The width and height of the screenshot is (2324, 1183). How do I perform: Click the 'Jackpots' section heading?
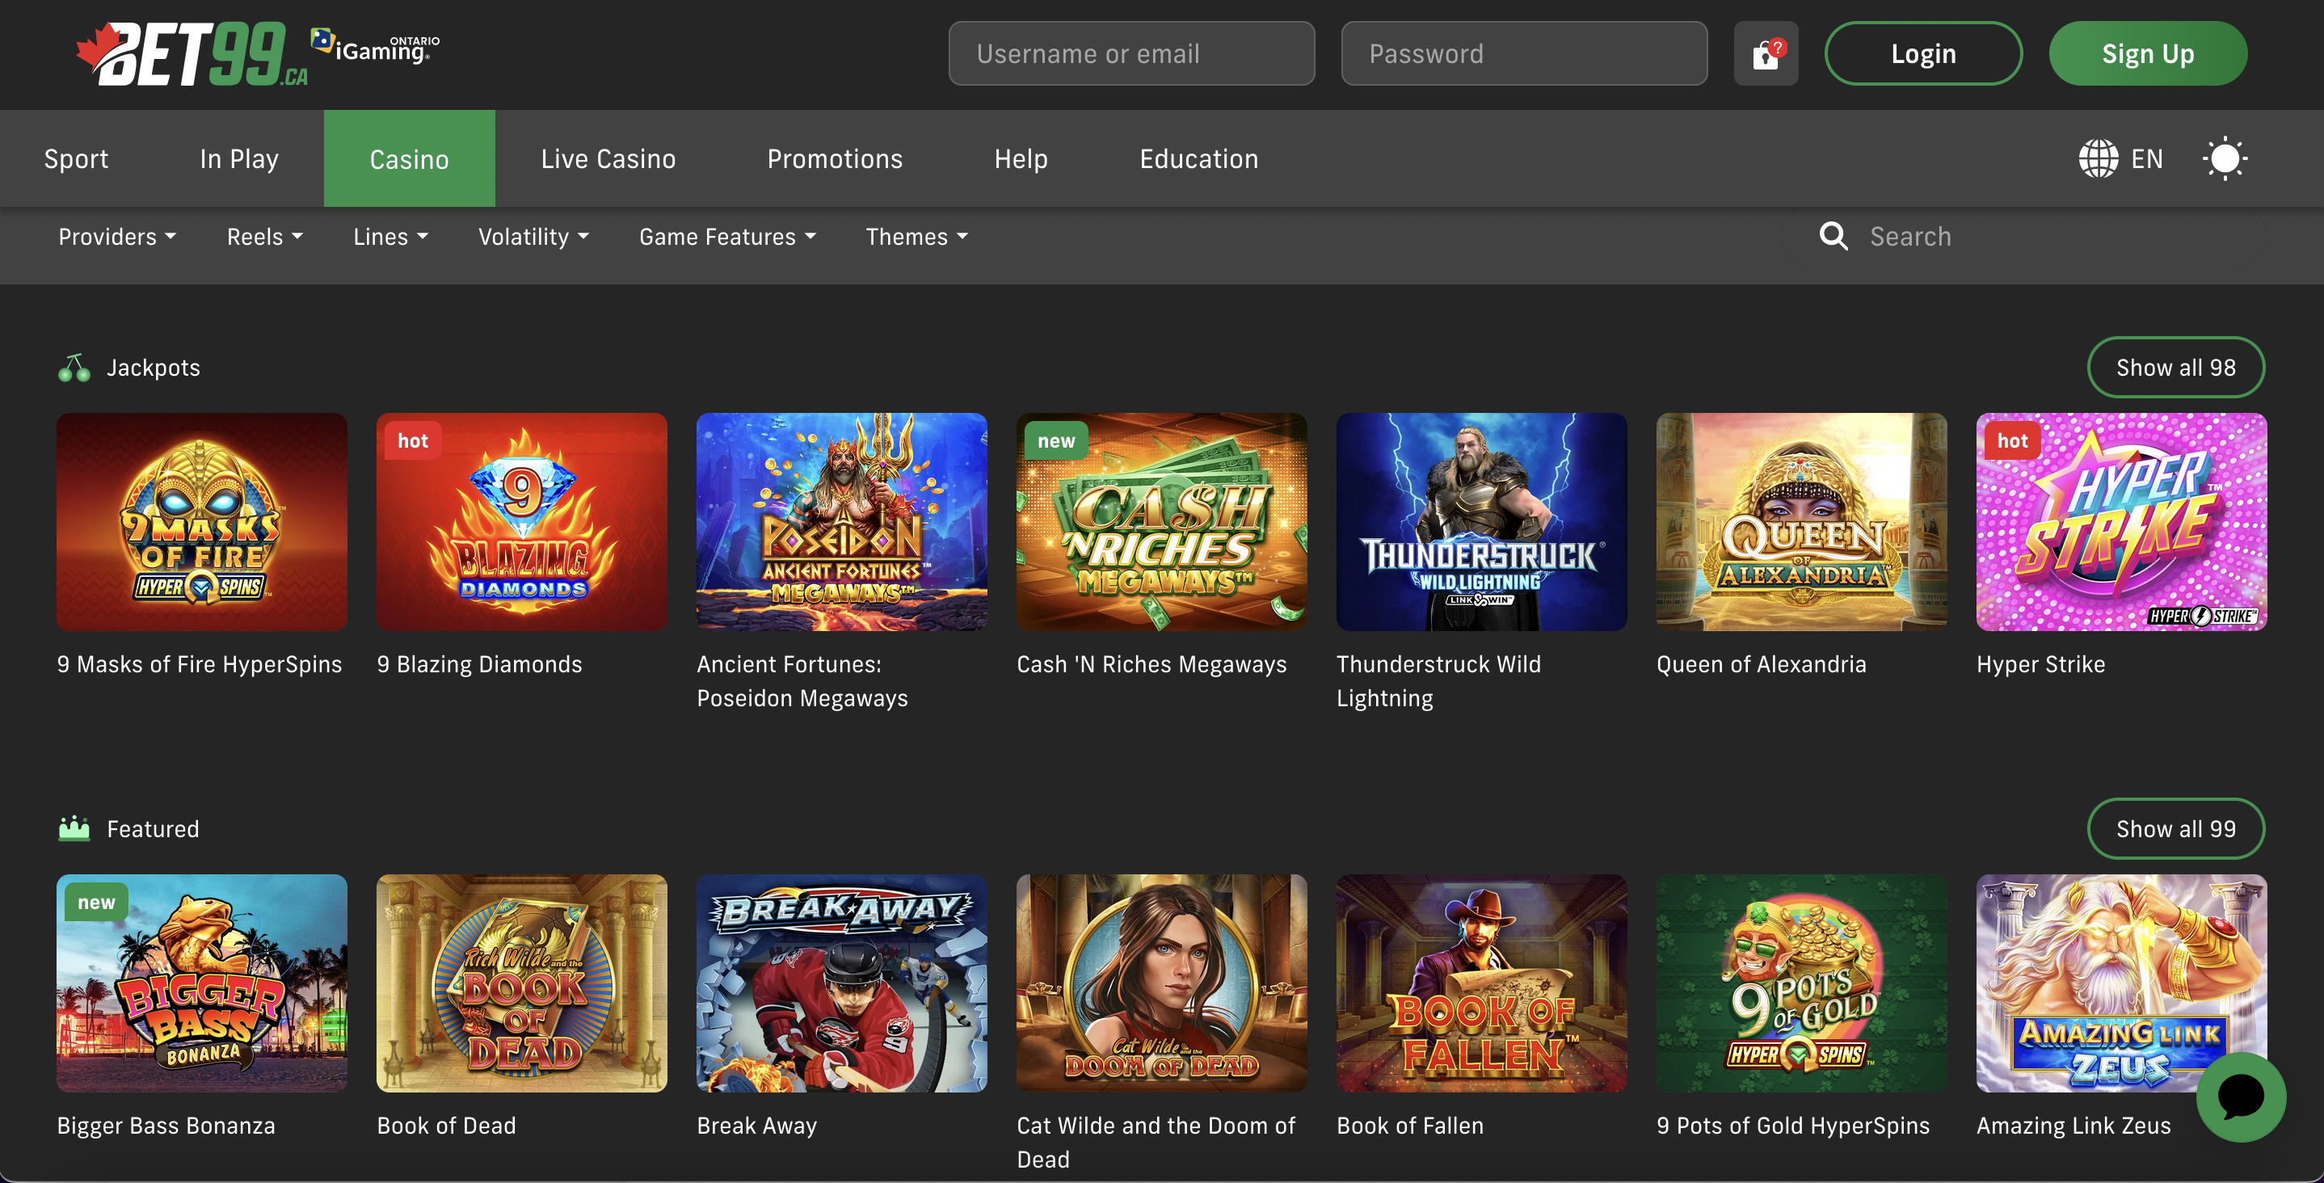click(x=154, y=368)
